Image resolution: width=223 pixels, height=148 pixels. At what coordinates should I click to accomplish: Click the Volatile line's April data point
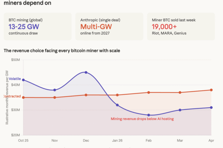[211, 108]
